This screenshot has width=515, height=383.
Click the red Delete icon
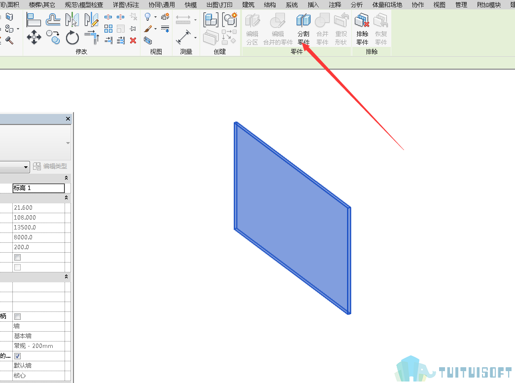[x=133, y=40]
